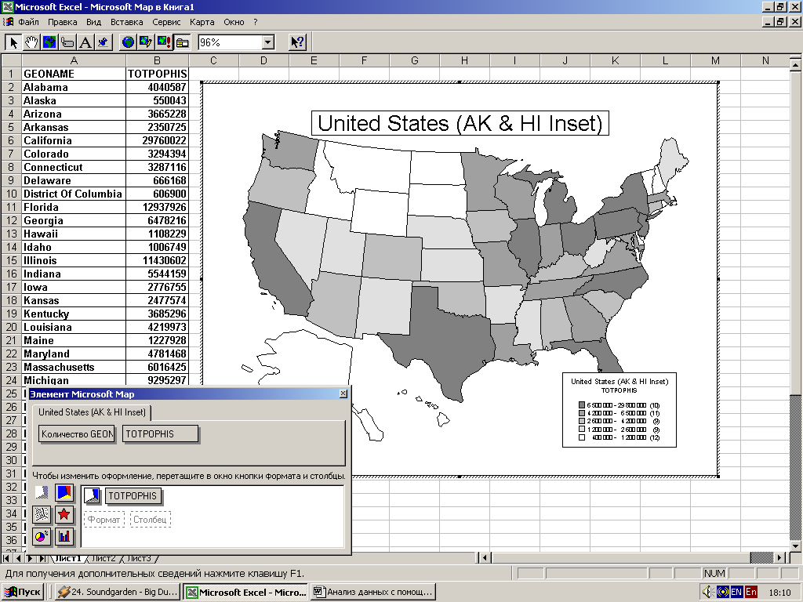
Task: Select the GEONAME header cell
Action: pos(74,74)
